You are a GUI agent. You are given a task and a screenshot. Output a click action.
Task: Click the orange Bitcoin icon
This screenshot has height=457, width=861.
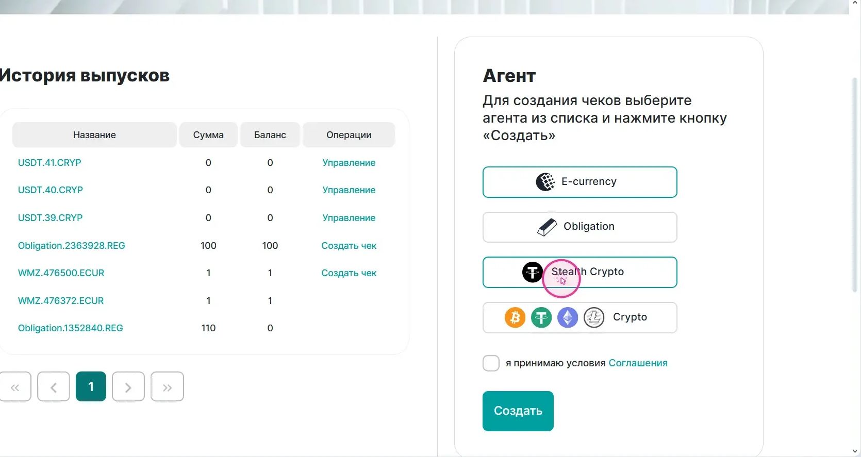click(x=515, y=317)
